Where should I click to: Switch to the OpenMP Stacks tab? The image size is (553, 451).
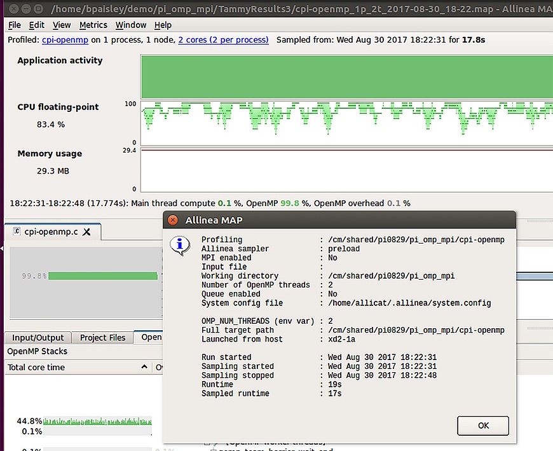pyautogui.click(x=149, y=337)
